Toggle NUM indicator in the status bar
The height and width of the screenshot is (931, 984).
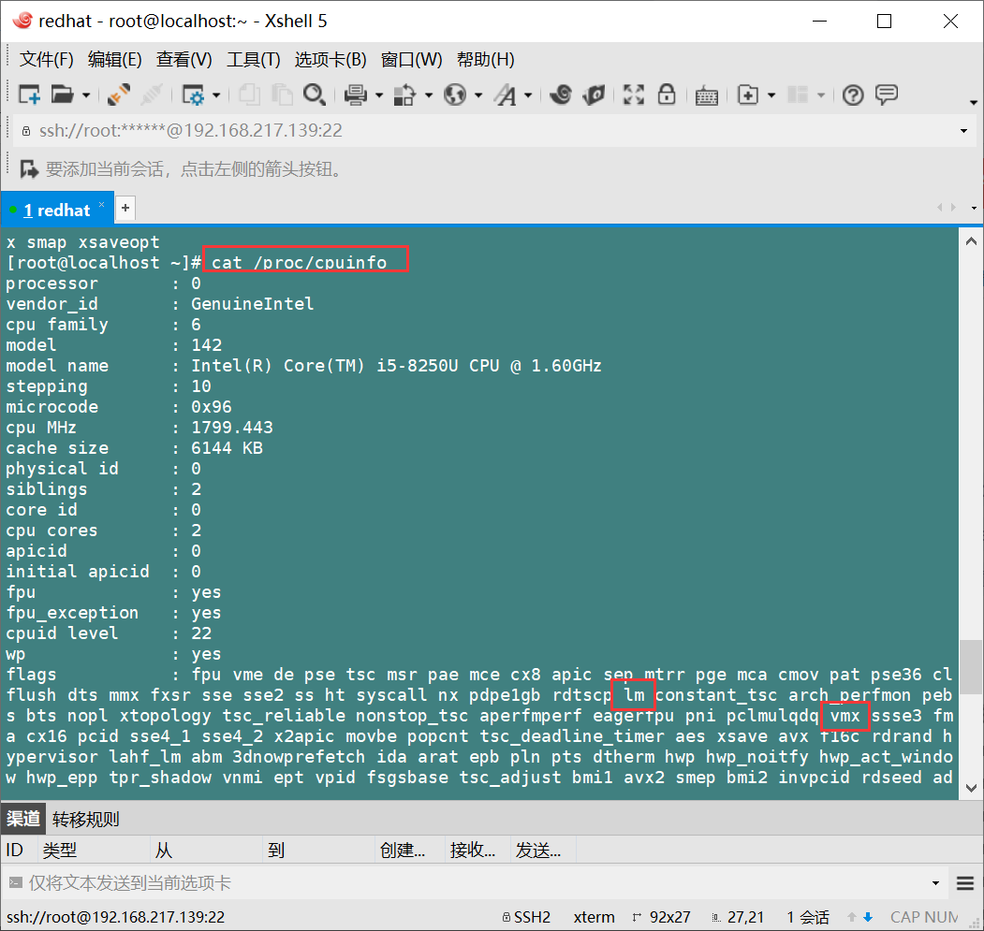944,917
